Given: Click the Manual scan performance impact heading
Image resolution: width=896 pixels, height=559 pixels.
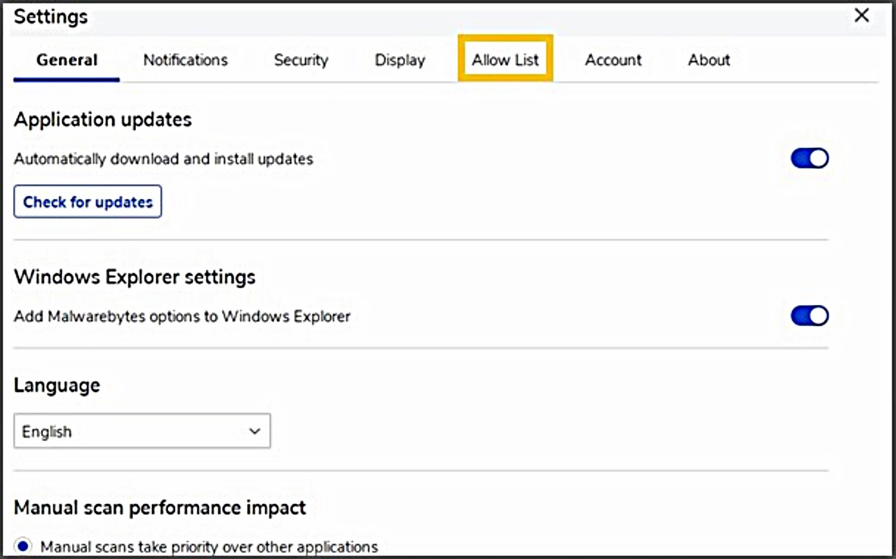Looking at the screenshot, I should [x=160, y=508].
